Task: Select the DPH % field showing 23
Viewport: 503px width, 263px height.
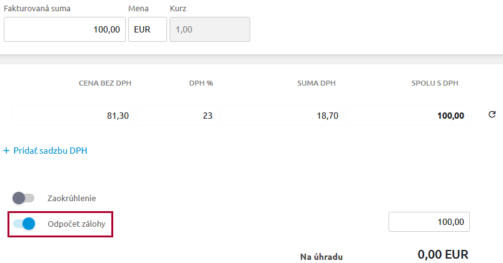Action: pos(178,116)
